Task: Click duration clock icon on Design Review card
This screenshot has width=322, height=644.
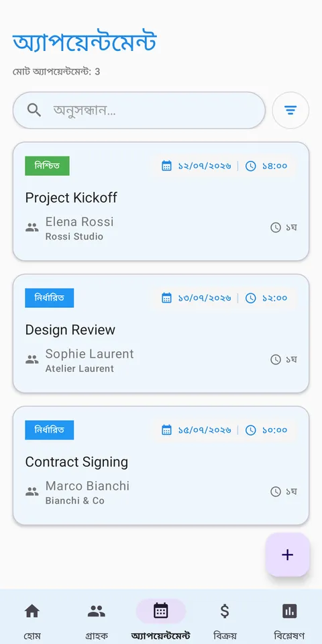Action: (276, 360)
